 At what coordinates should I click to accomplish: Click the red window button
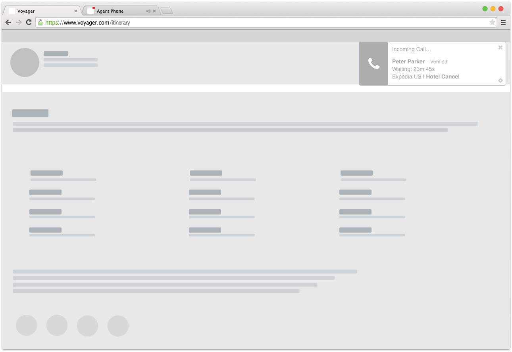point(501,9)
